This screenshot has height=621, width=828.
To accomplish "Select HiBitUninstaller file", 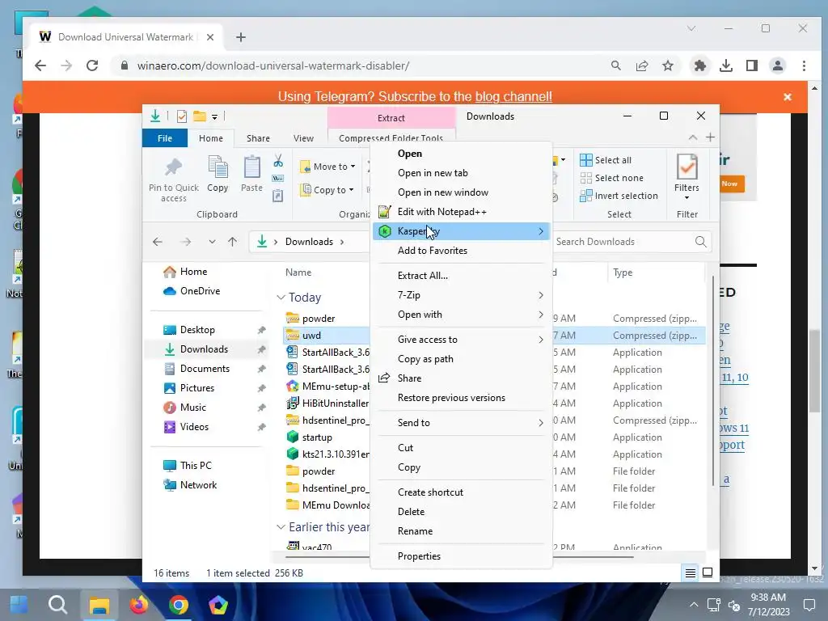I will coord(327,403).
